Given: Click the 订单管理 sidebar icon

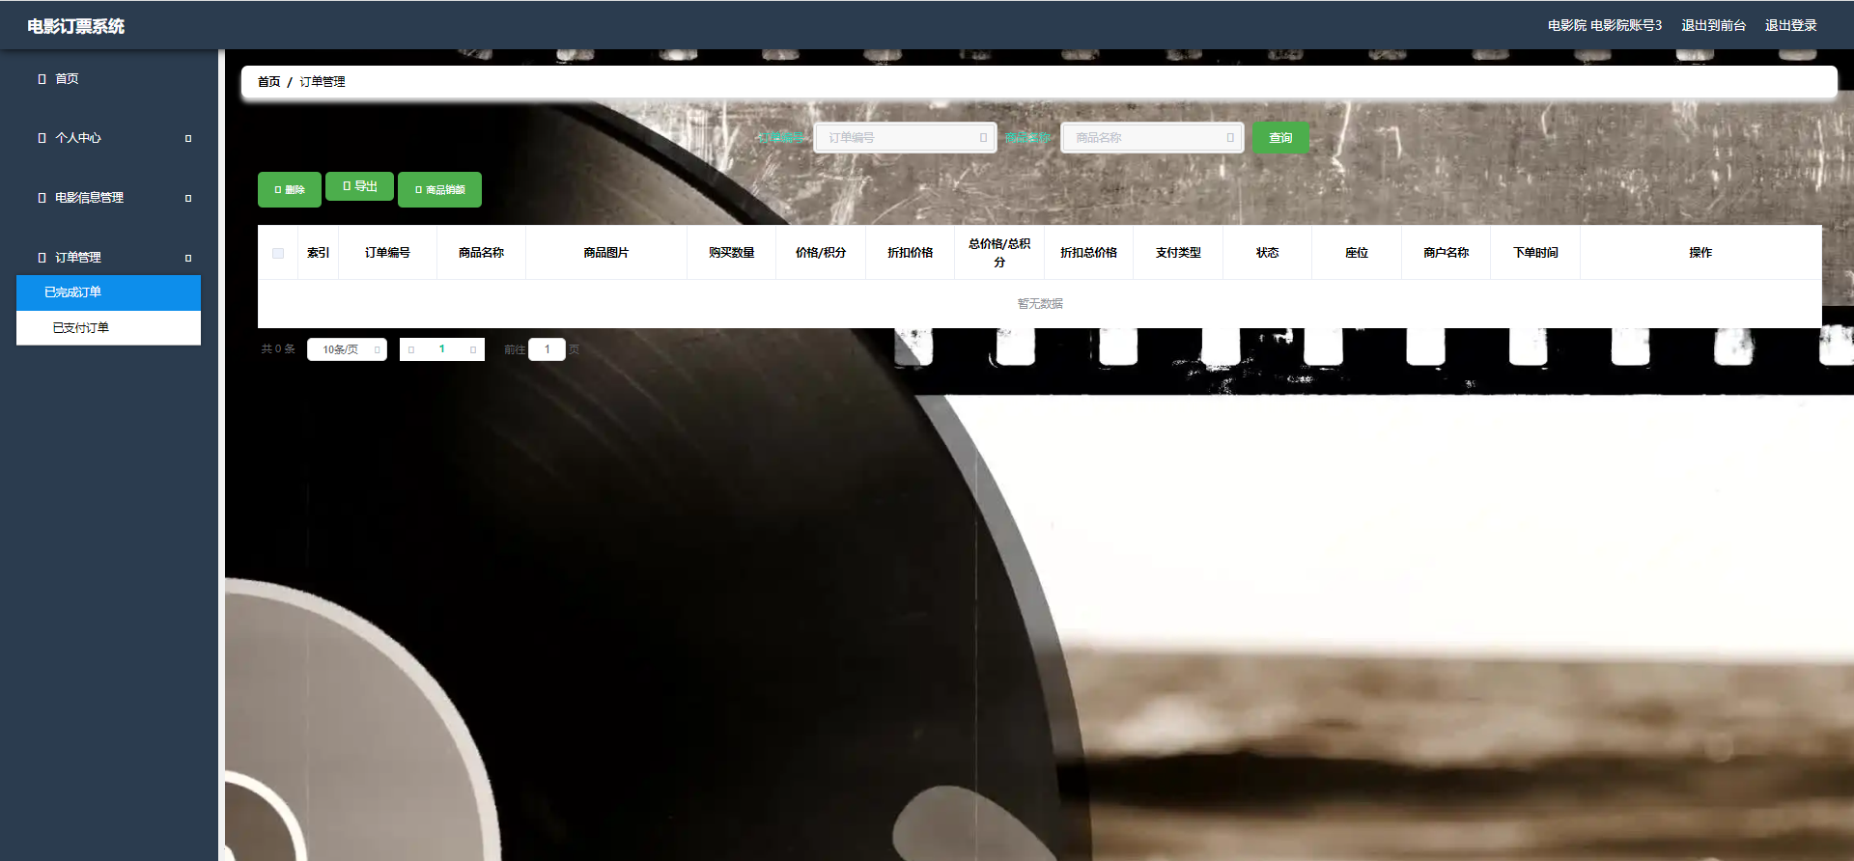Looking at the screenshot, I should click(x=42, y=258).
